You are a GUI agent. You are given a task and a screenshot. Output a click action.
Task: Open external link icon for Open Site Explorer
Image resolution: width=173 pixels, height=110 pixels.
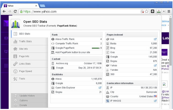pos(100,88)
